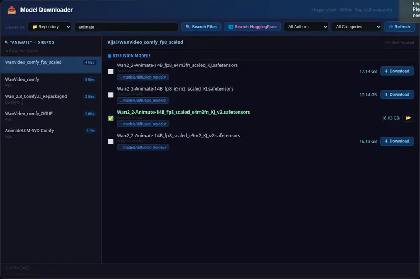Click the 4 files badge on WanVideo_comfy_fp8_scaled
This screenshot has height=279, width=420.
[x=89, y=62]
